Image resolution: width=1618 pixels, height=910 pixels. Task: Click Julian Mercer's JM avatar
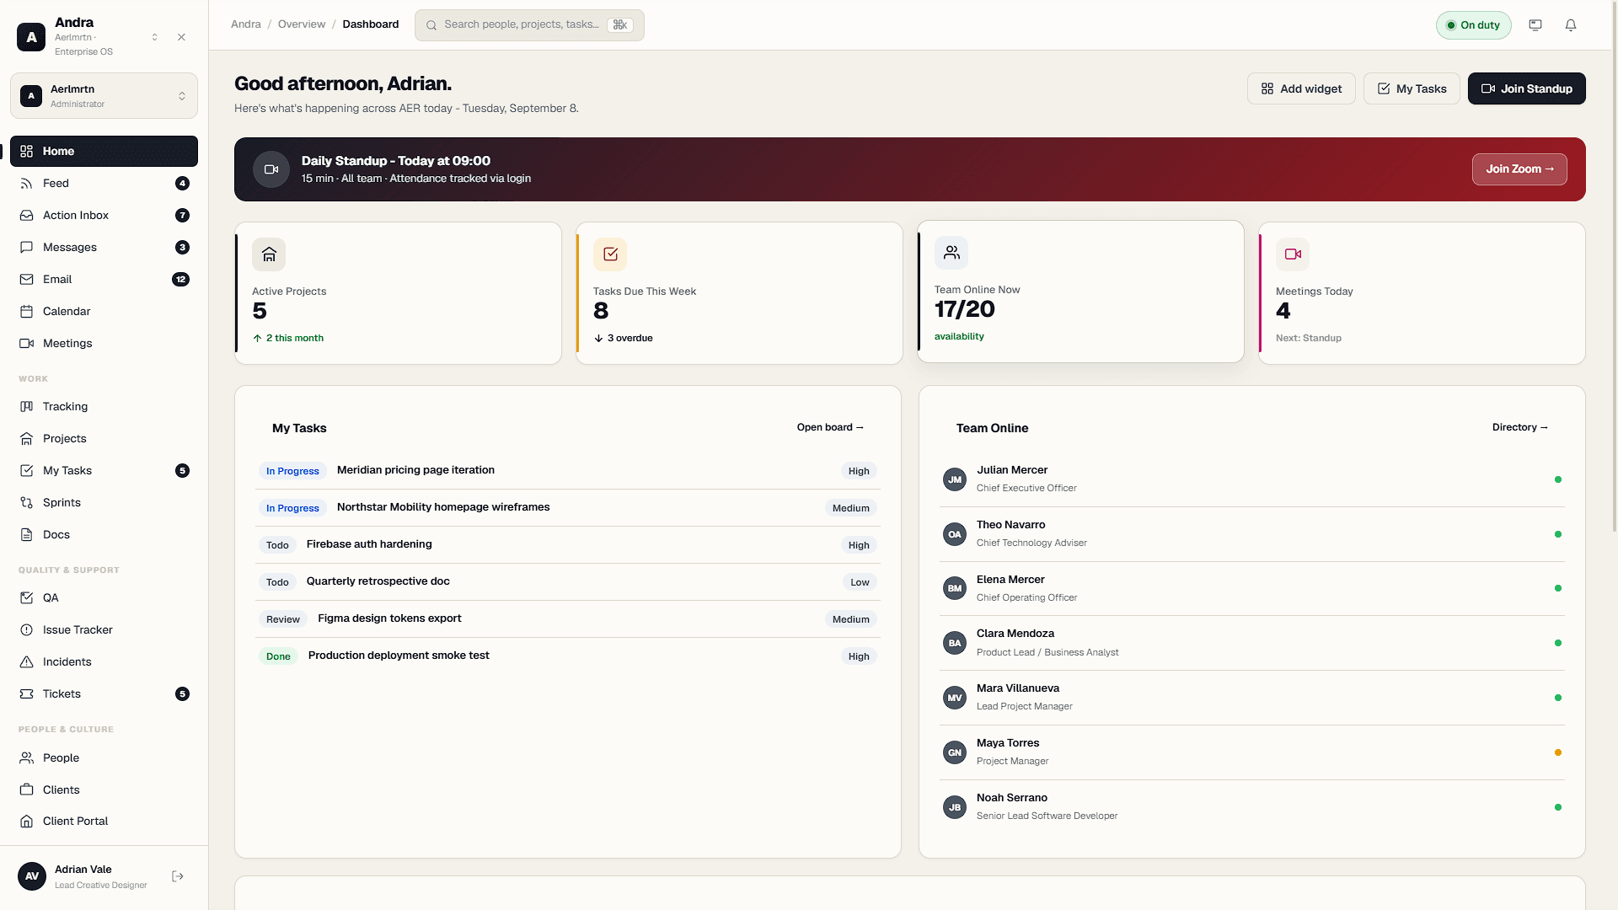(955, 479)
